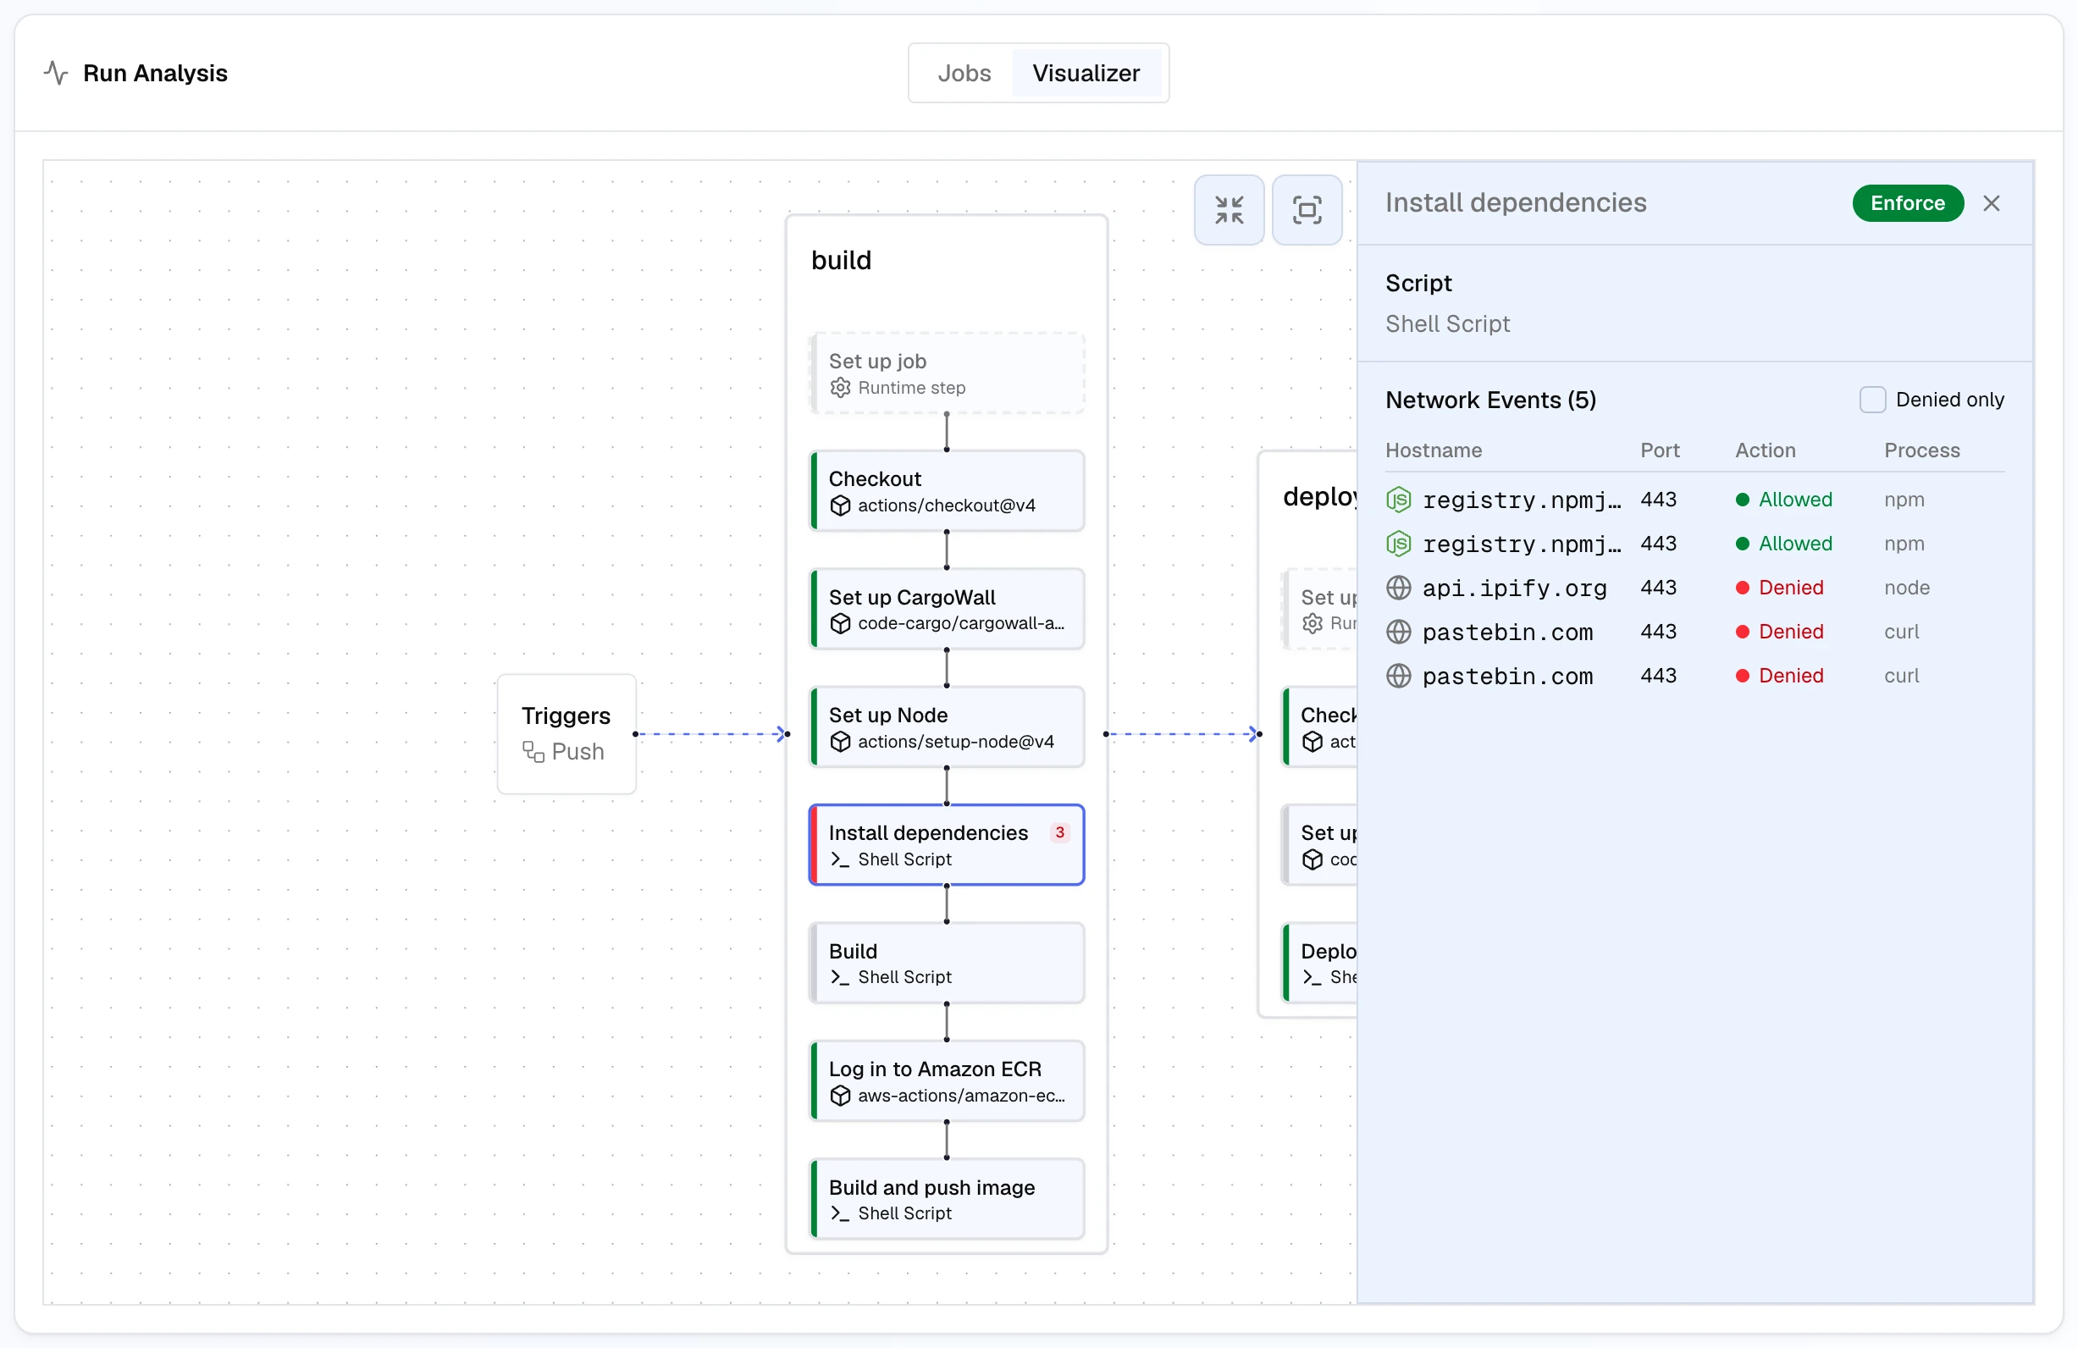Open the Set up Node step
This screenshot has height=1348, width=2078.
click(947, 727)
